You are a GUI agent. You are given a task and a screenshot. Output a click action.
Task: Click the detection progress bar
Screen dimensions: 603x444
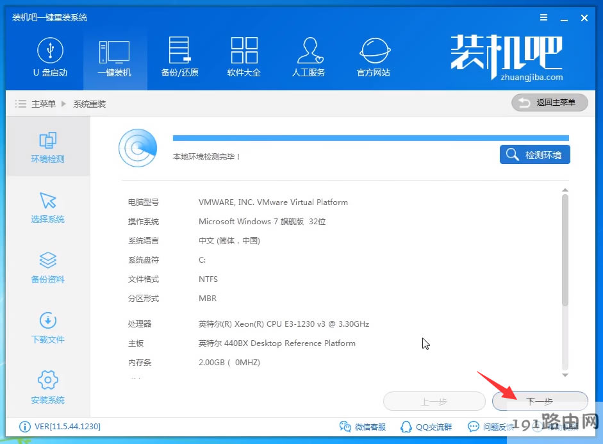pyautogui.click(x=370, y=136)
